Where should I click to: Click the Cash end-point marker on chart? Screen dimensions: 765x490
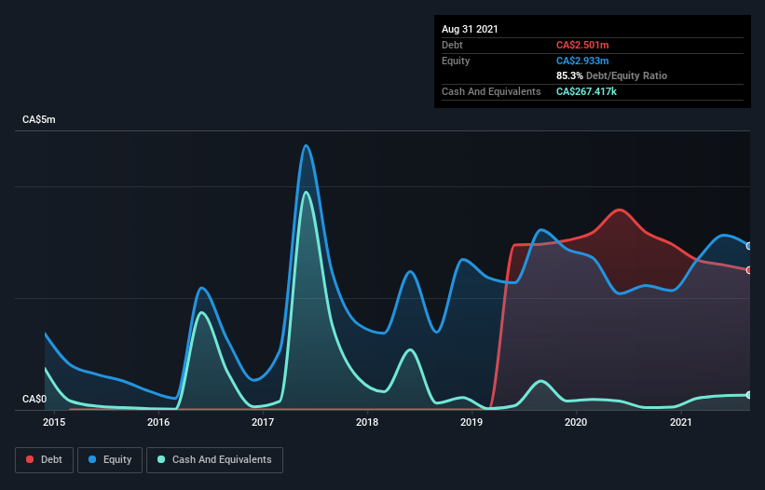pyautogui.click(x=749, y=395)
